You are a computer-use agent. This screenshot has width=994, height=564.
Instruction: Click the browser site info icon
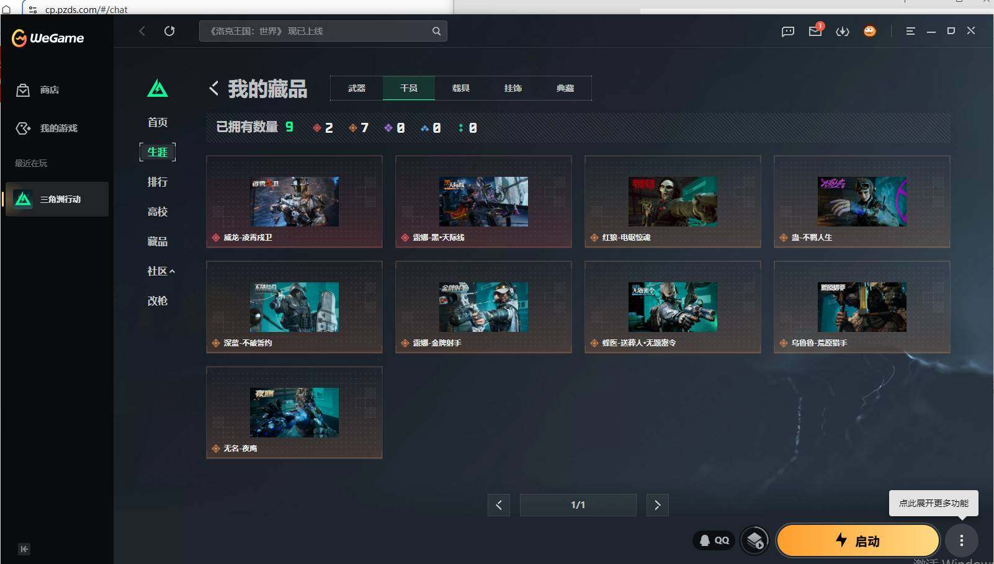pos(33,9)
